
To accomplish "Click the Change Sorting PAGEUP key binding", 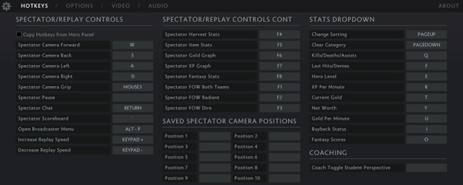I will 426,34.
